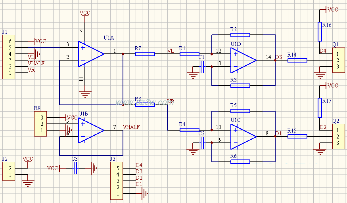This screenshot has width=347, height=203.
Task: Select the Q2 three-pin component
Action: click(x=337, y=137)
